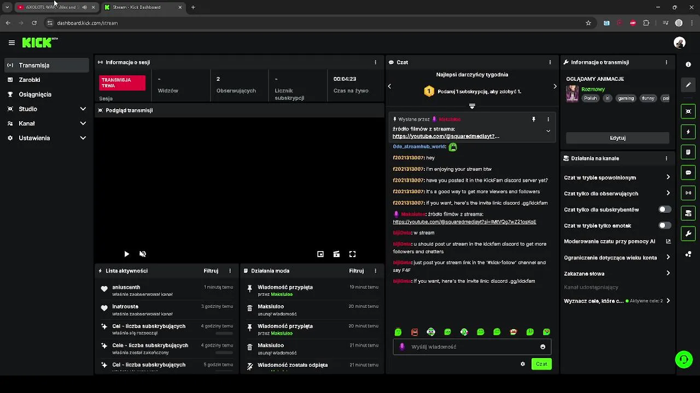
Task: Open Czat tylko dla obserwujących options
Action: (617, 193)
